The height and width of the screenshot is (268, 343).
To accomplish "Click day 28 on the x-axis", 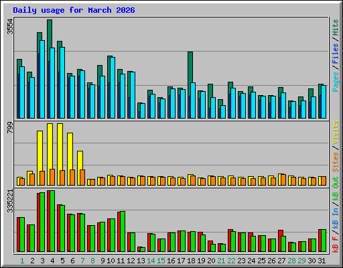I will [291, 261].
